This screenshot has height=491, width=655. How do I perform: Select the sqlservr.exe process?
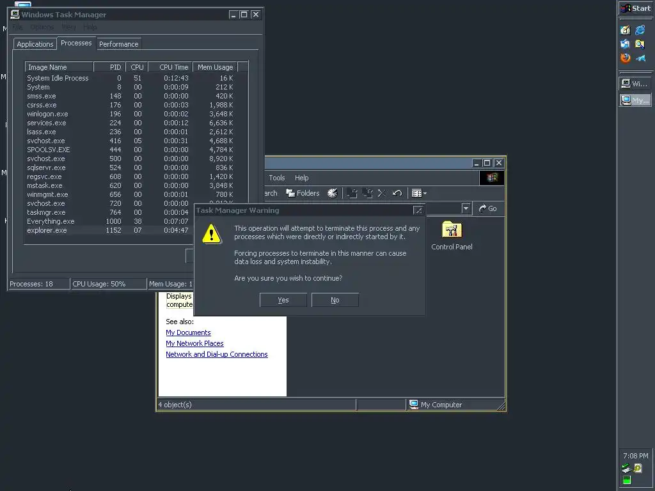click(130, 168)
